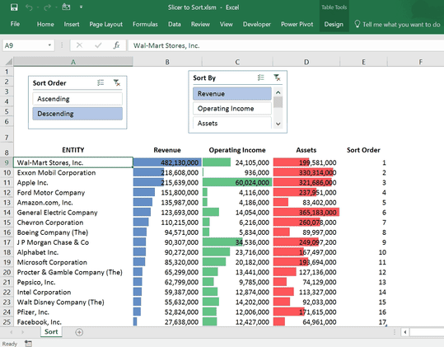Click the Undo arrow icon
This screenshot has height=347, width=444.
[29, 7]
